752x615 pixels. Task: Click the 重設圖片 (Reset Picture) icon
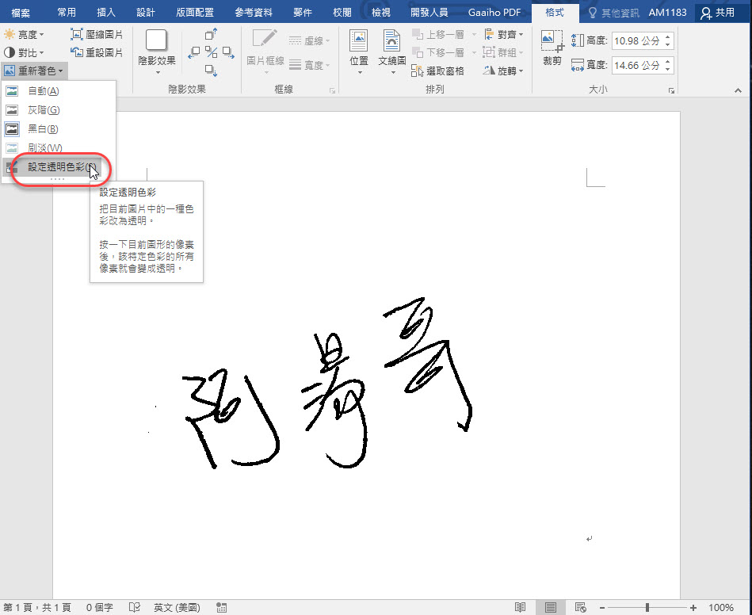[x=77, y=53]
